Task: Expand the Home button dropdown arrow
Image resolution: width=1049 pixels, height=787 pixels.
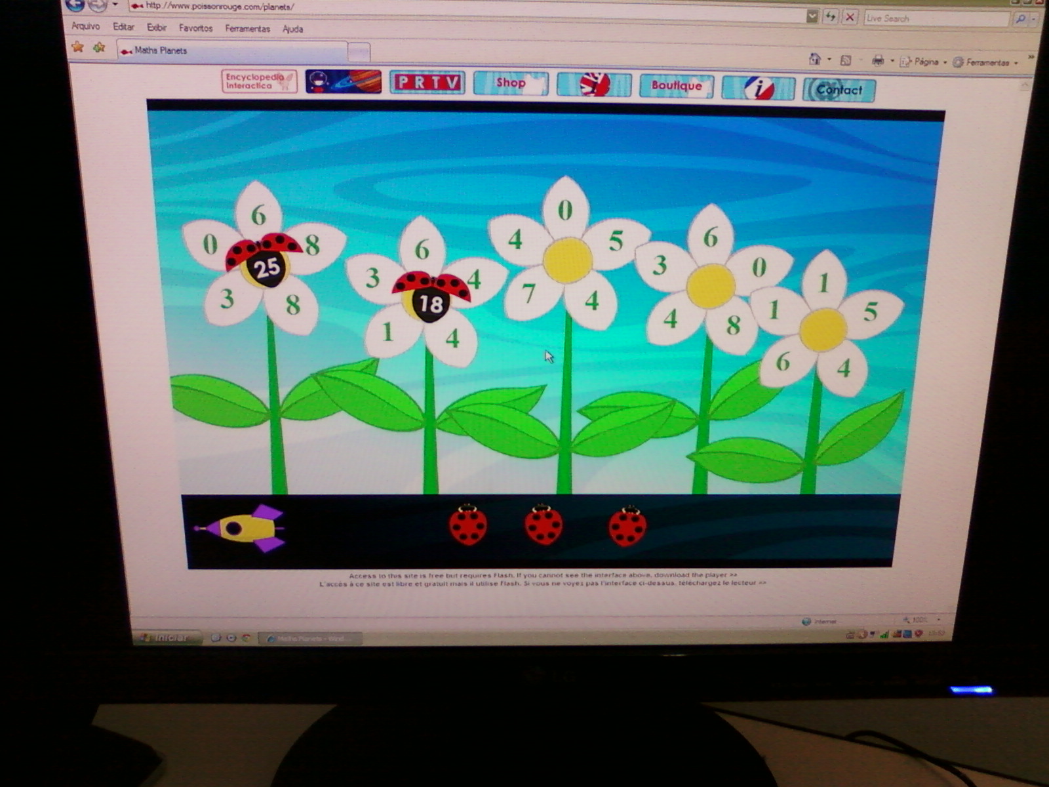Action: tap(829, 60)
